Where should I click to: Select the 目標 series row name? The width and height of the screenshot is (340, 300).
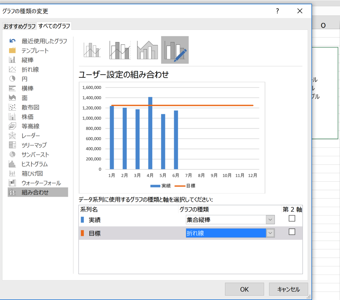pos(94,233)
